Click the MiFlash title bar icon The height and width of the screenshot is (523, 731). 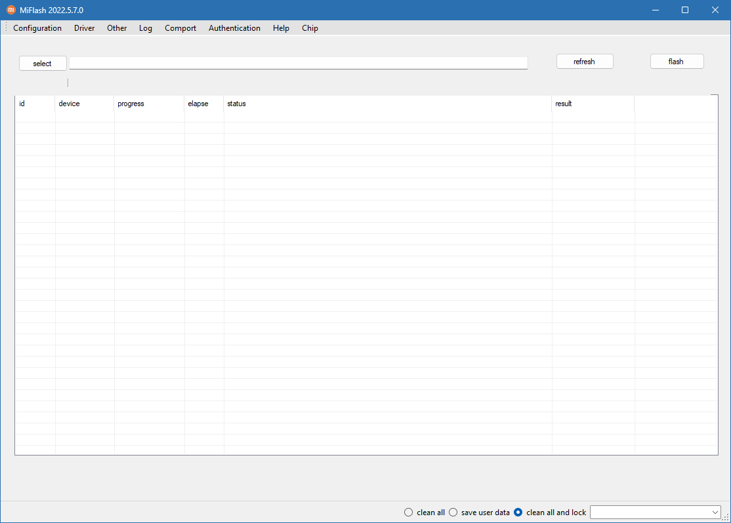11,10
